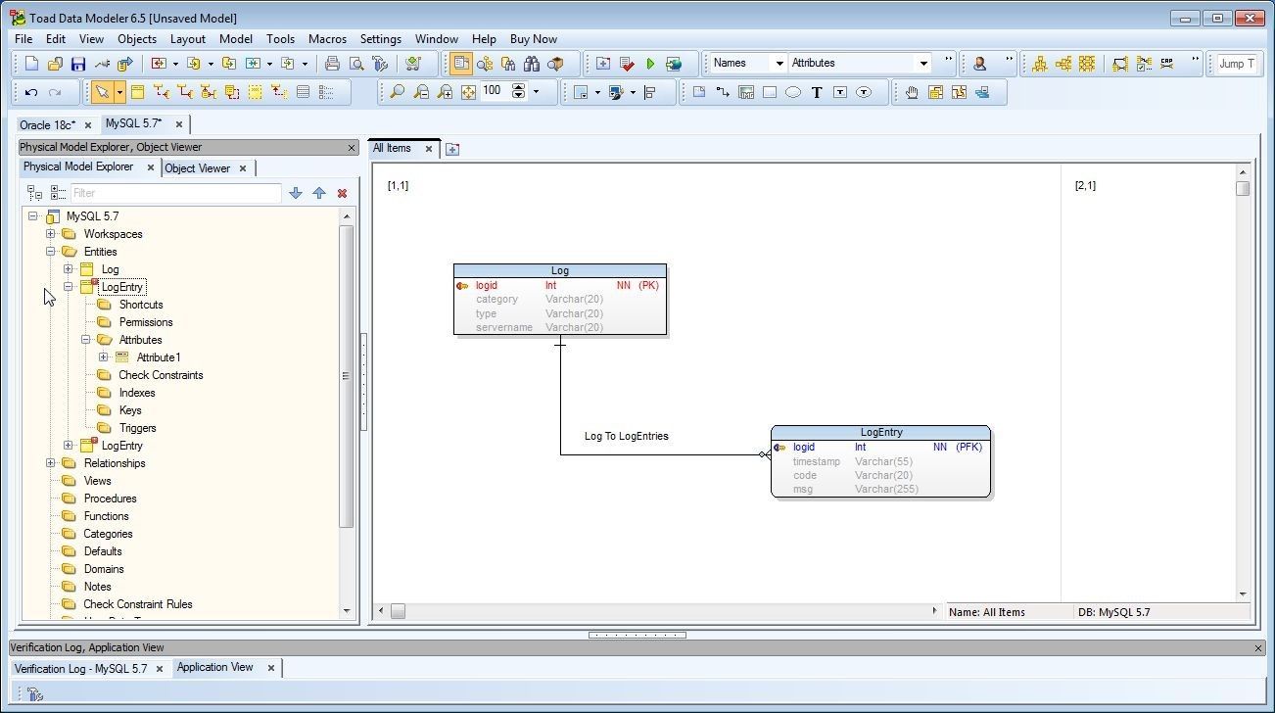Click the hierarchical auto-layout icon
Screen dimensions: 1275x713
(x=1040, y=64)
